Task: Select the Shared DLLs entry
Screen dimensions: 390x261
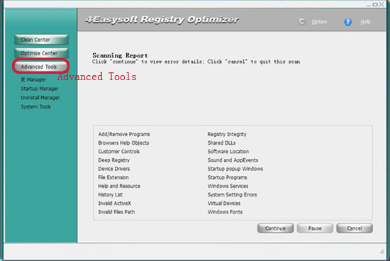Action: [x=221, y=143]
